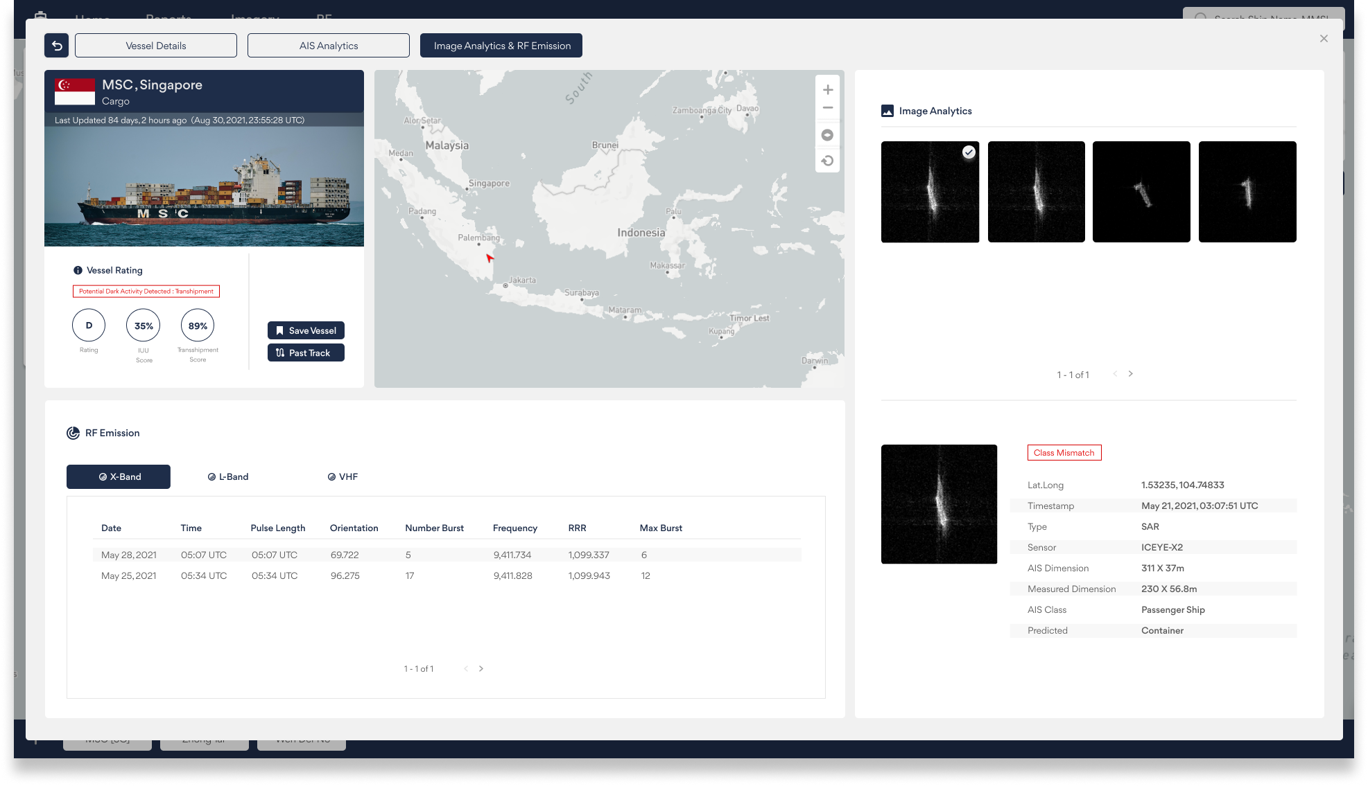Click the Past Track button
Image resolution: width=1368 pixels, height=786 pixels.
pos(306,352)
